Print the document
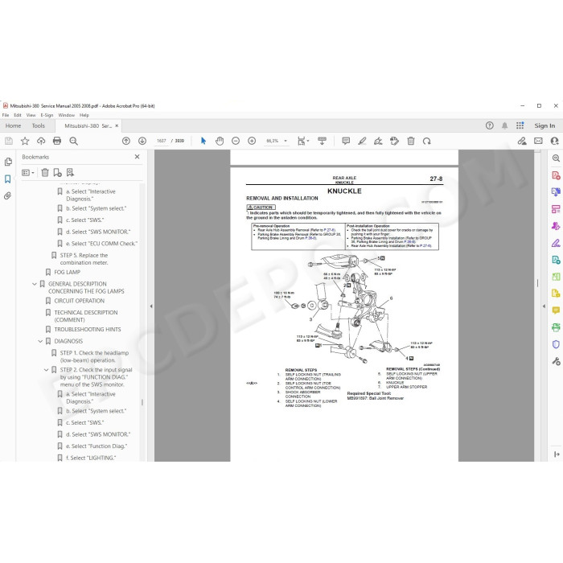The width and height of the screenshot is (563, 563). pos(57,141)
